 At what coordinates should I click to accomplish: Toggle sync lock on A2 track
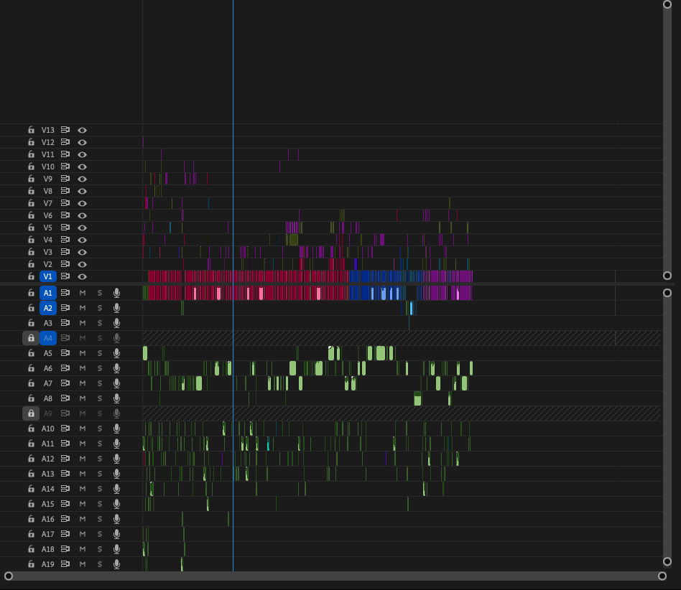(65, 308)
